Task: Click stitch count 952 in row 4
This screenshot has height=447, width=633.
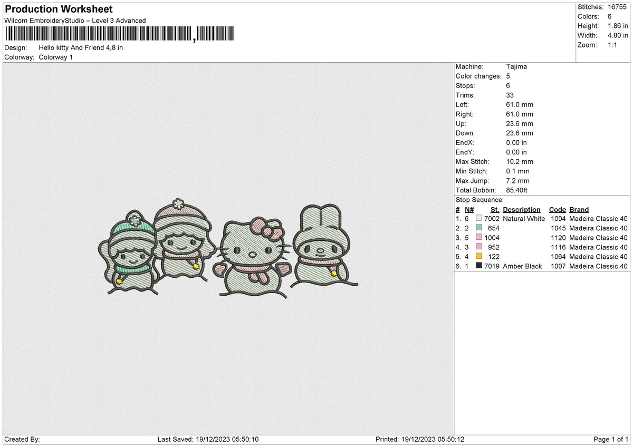Action: tap(494, 247)
